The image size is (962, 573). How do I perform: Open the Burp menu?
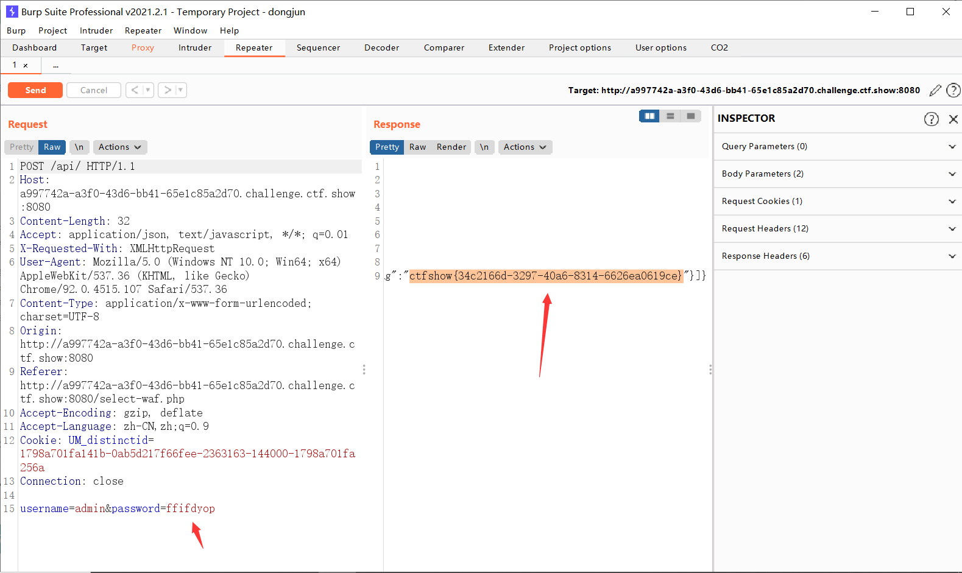tap(16, 30)
